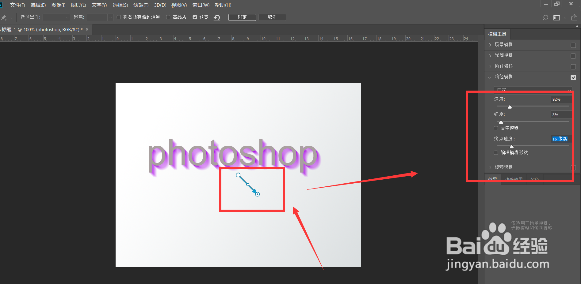The width and height of the screenshot is (581, 284).
Task: Open 自定 path blur preset dropdown
Action: pos(533,90)
